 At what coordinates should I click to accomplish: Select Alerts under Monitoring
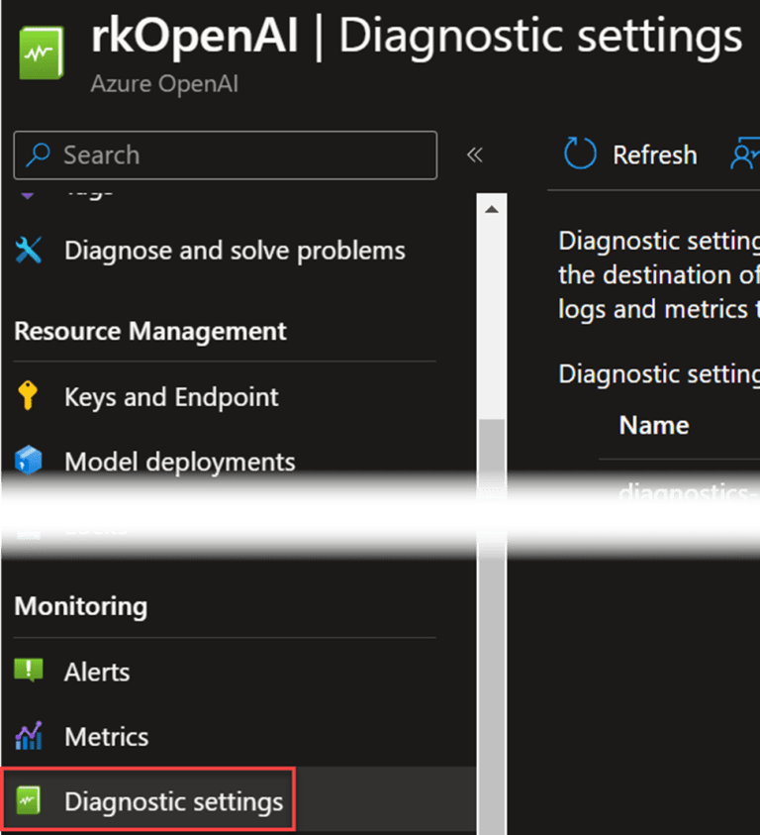point(97,672)
